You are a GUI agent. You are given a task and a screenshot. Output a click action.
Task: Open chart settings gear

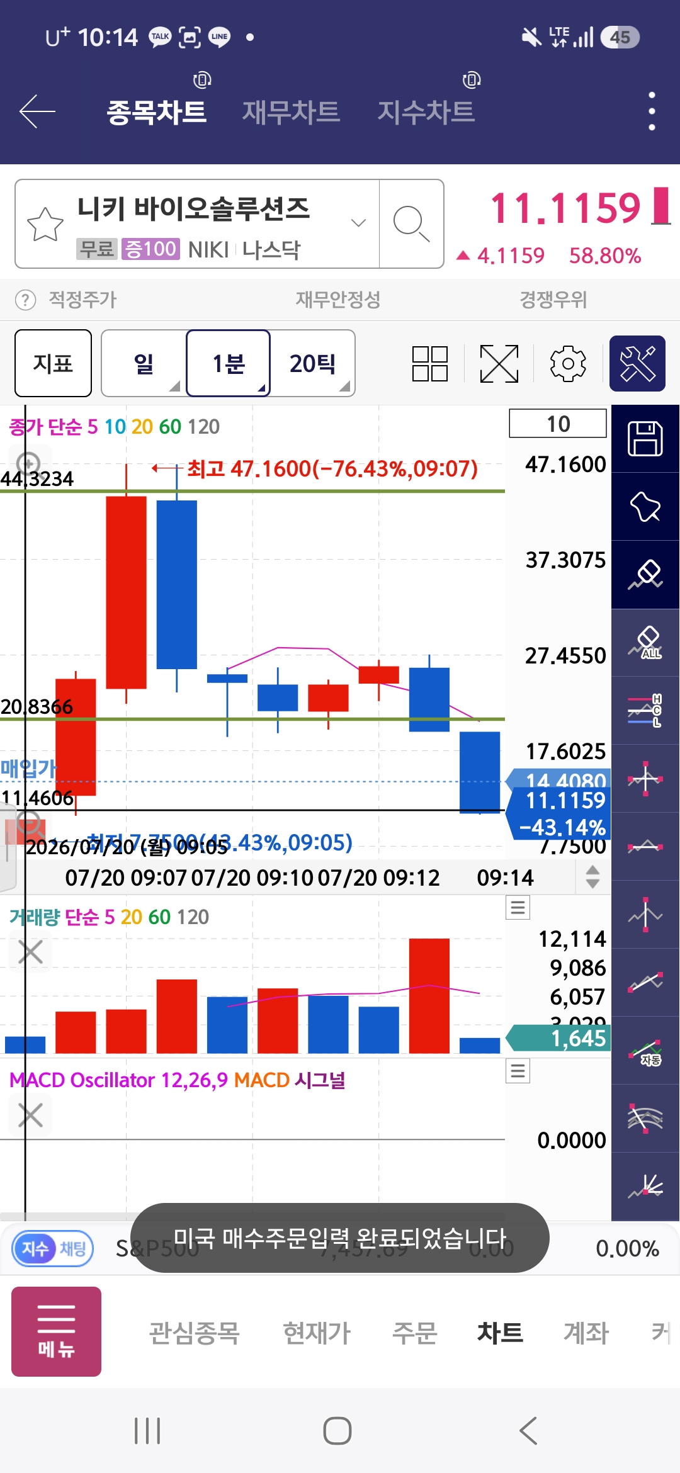click(568, 364)
